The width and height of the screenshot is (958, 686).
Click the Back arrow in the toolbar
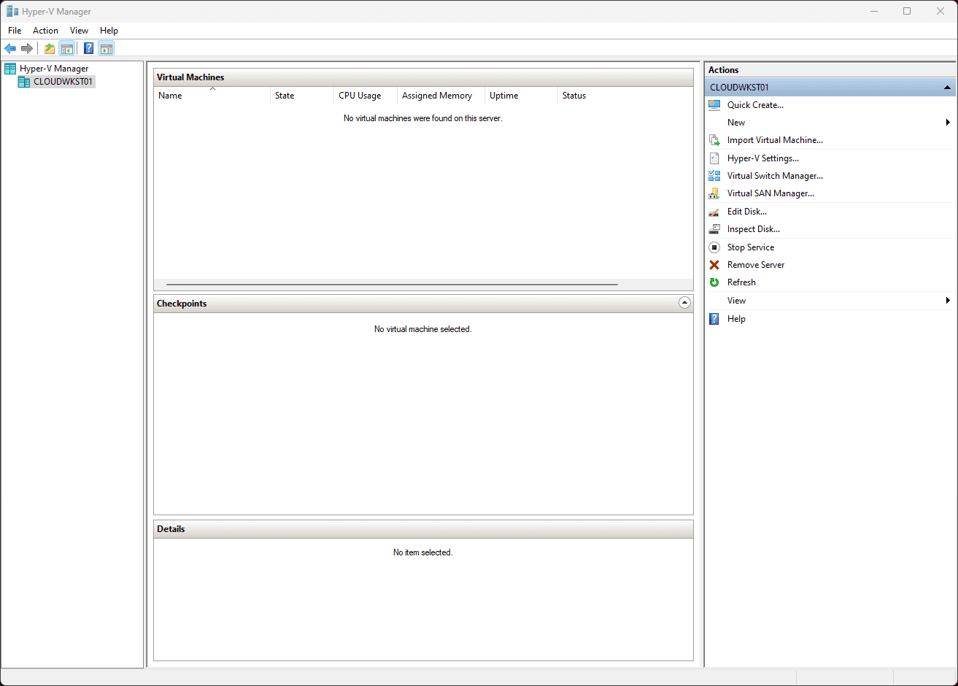click(10, 49)
